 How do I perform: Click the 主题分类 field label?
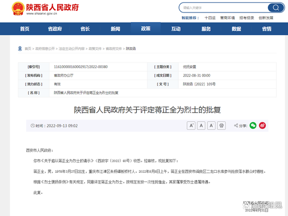163,67
